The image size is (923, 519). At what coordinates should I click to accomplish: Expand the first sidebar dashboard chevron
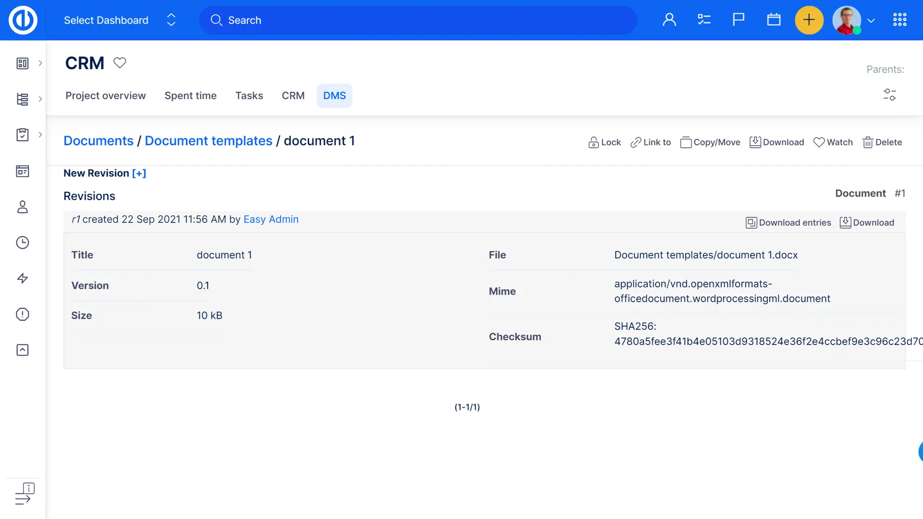click(x=40, y=63)
